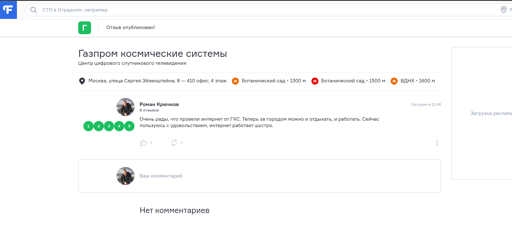Select rating circle 5

[x=129, y=126]
